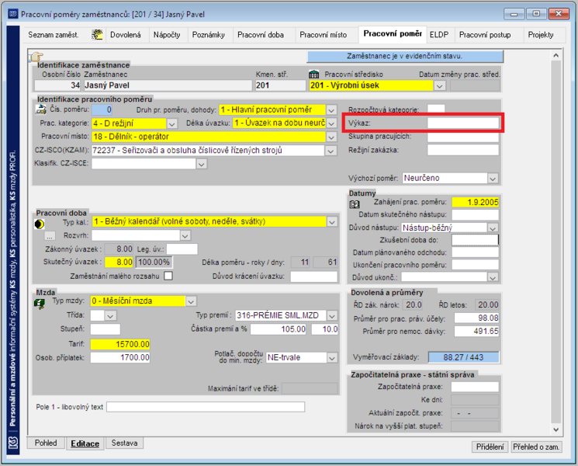Expand the CZ-ISCO(KZAM) dropdown
The image size is (578, 466).
click(x=331, y=151)
